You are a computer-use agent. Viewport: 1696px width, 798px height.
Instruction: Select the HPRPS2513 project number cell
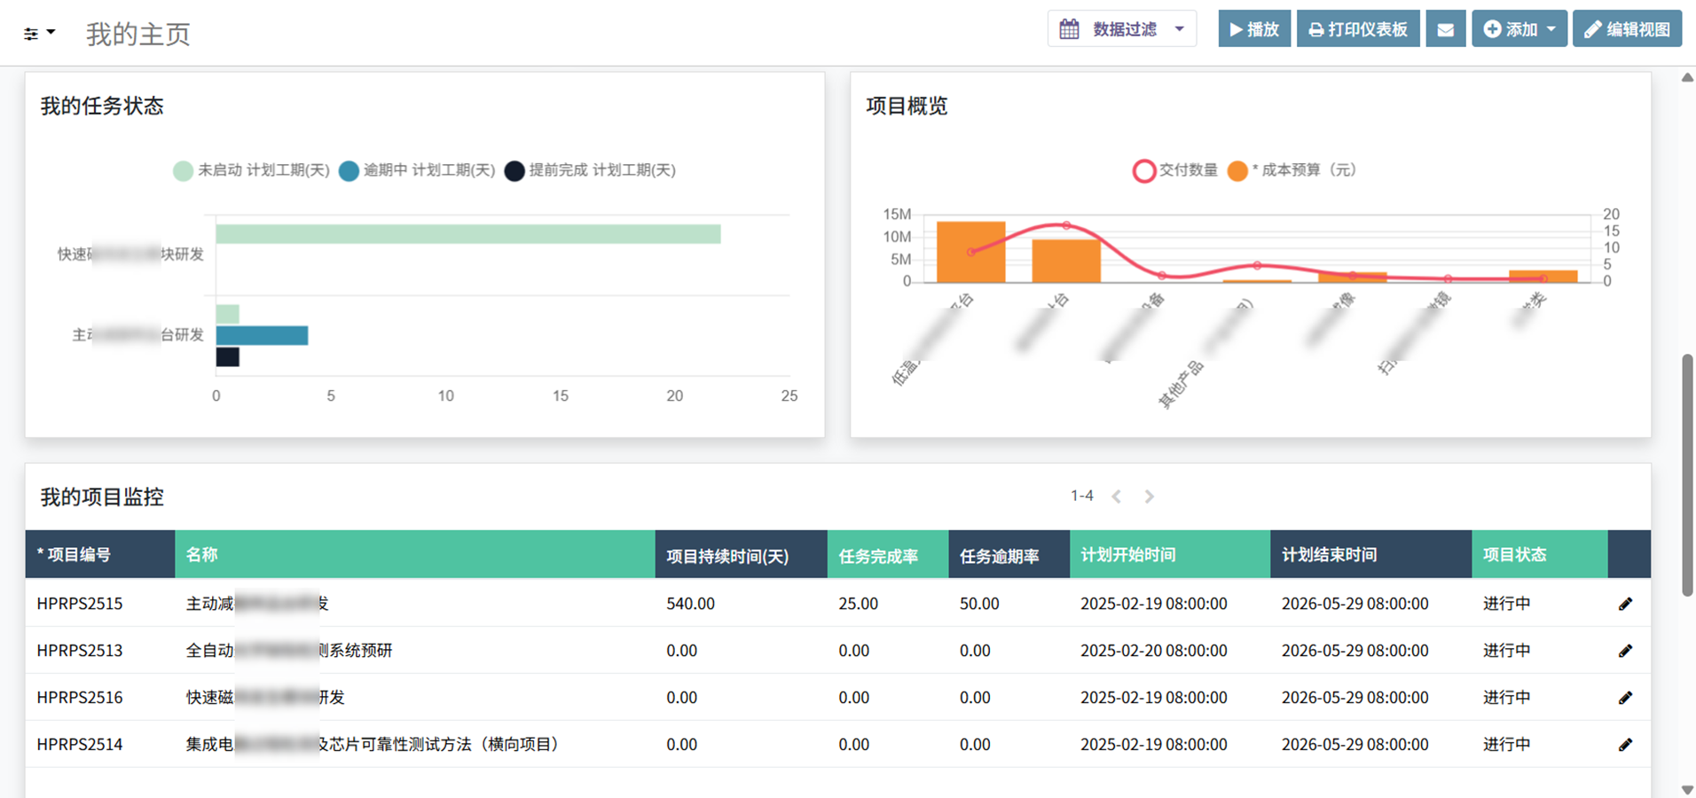coord(80,651)
